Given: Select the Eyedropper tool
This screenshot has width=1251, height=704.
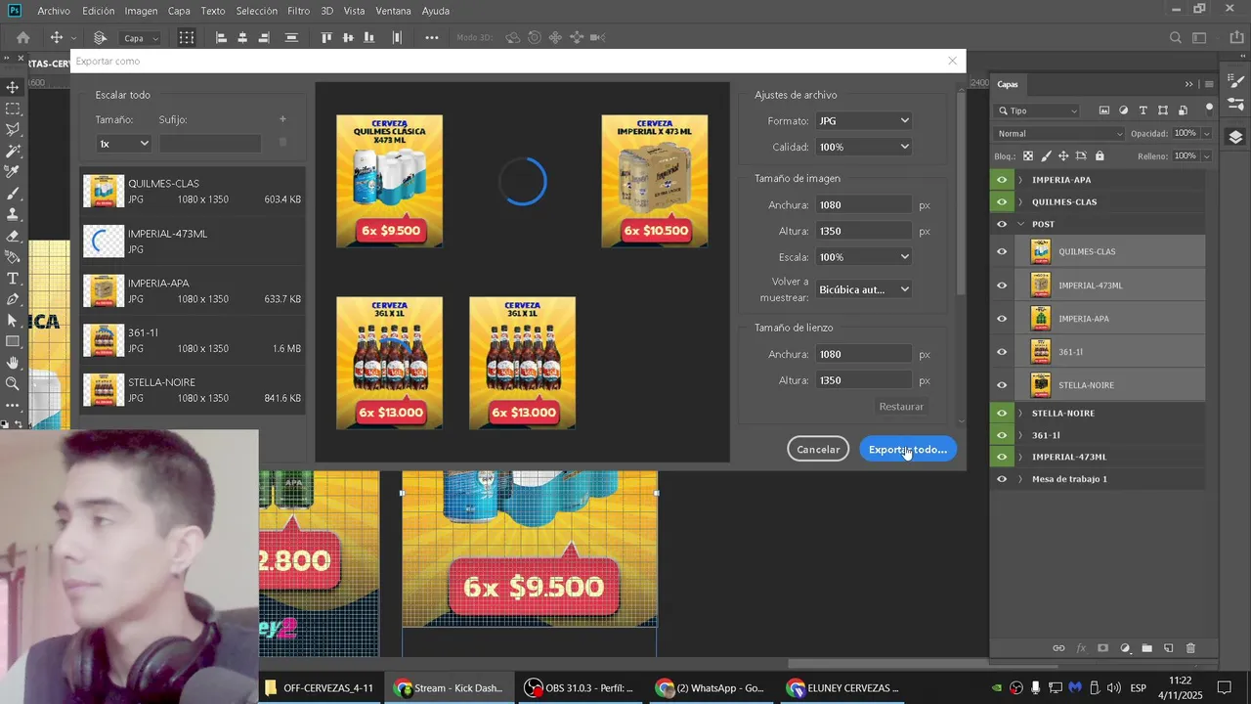Looking at the screenshot, I should tap(13, 172).
